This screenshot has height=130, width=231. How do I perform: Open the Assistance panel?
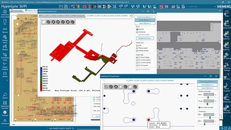point(5,122)
